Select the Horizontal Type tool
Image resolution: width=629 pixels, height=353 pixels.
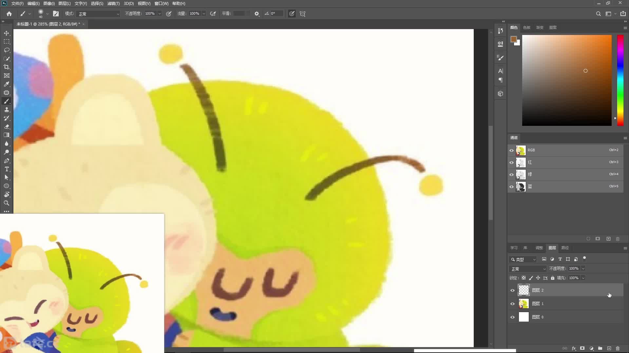7,169
